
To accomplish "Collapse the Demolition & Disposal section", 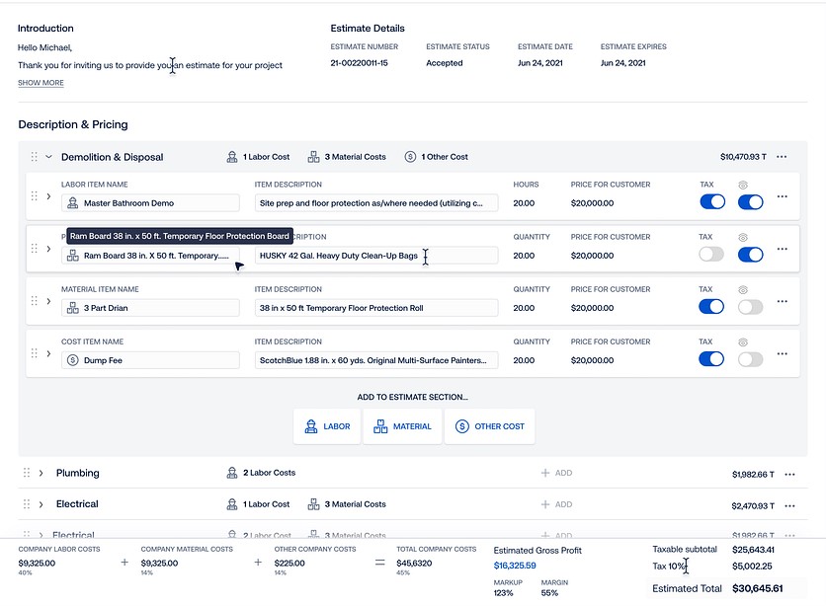I will tap(48, 157).
